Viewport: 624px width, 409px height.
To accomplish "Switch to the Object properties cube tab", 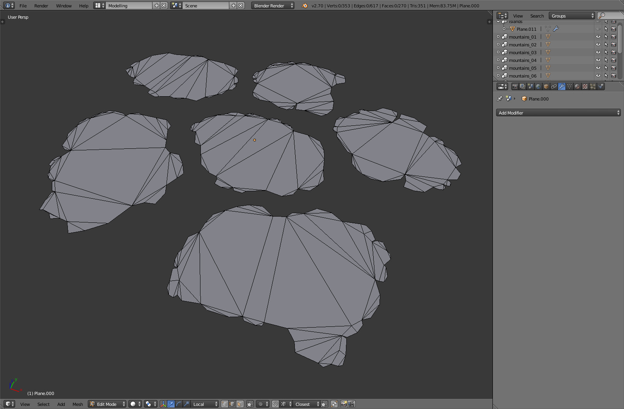I will (546, 86).
